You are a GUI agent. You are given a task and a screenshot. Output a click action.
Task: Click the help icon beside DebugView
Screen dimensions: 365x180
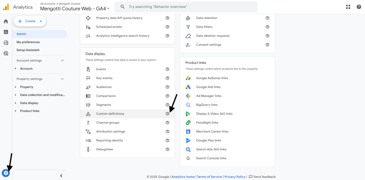coord(168,149)
